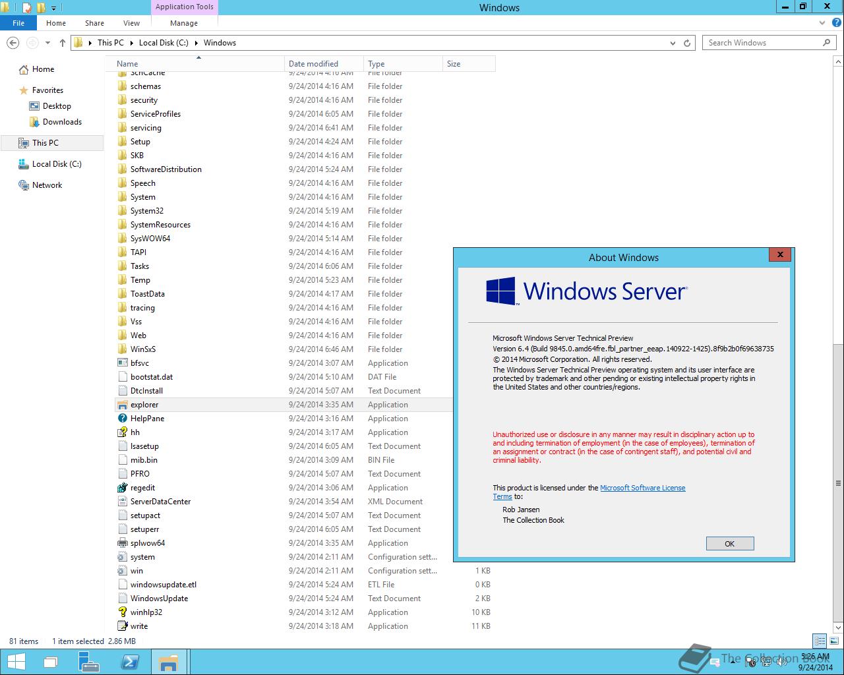Image resolution: width=844 pixels, height=675 pixels.
Task: Open Server Manager from the taskbar
Action: tap(88, 662)
